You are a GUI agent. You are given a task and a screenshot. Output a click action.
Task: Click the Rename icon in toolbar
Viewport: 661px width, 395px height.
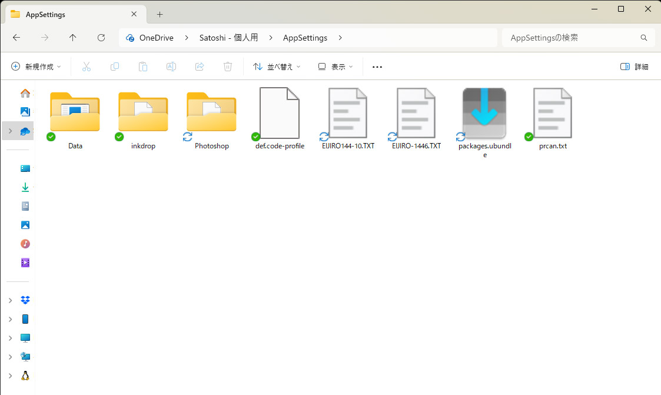(x=171, y=67)
